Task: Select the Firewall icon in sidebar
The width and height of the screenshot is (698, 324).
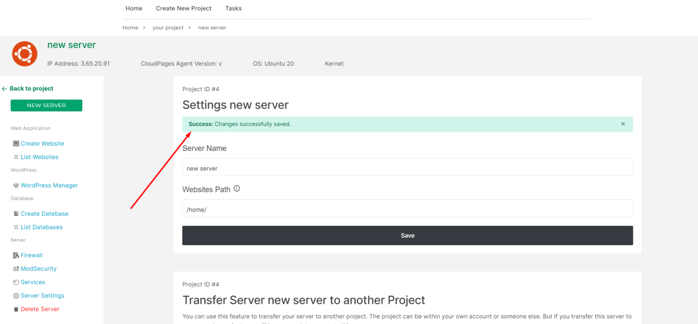Action: point(15,255)
